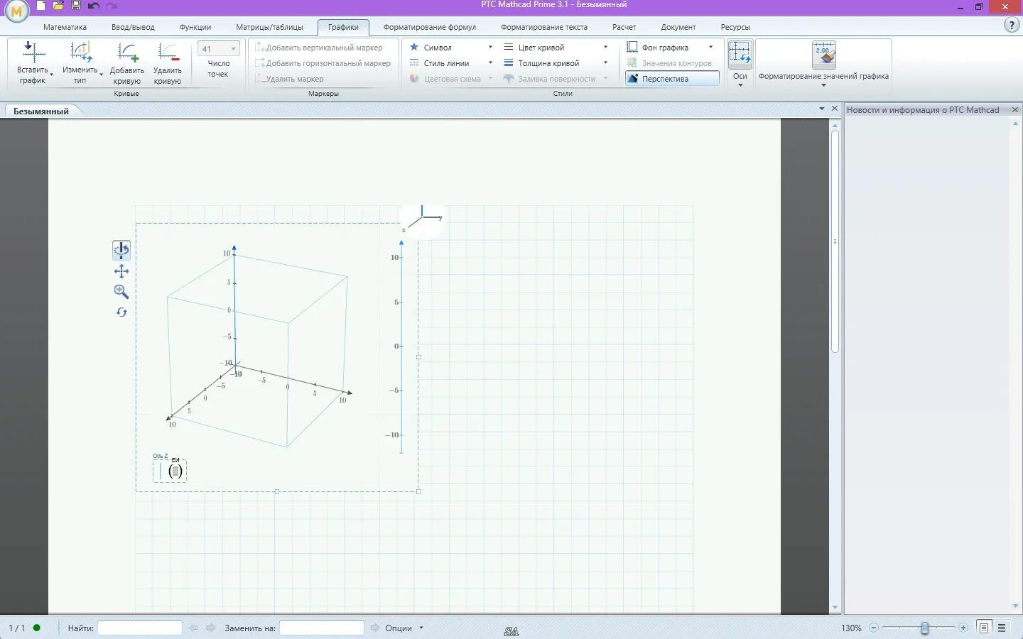The image size is (1023, 639).
Task: Click the zoom slider handle
Action: pos(924,628)
